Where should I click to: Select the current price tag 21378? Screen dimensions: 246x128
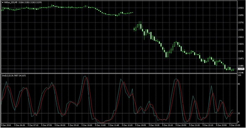pos(241,69)
